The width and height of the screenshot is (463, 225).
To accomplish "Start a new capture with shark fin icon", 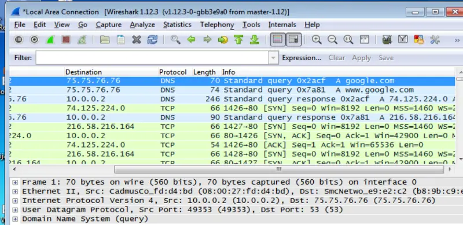I will point(50,39).
